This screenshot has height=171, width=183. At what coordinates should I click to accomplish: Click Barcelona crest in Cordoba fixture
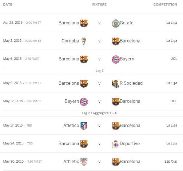(116, 41)
